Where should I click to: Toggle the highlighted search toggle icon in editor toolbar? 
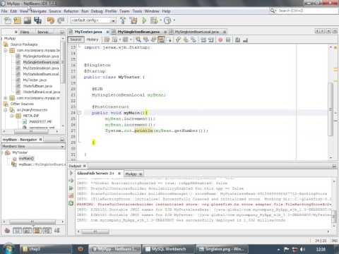tap(161, 40)
